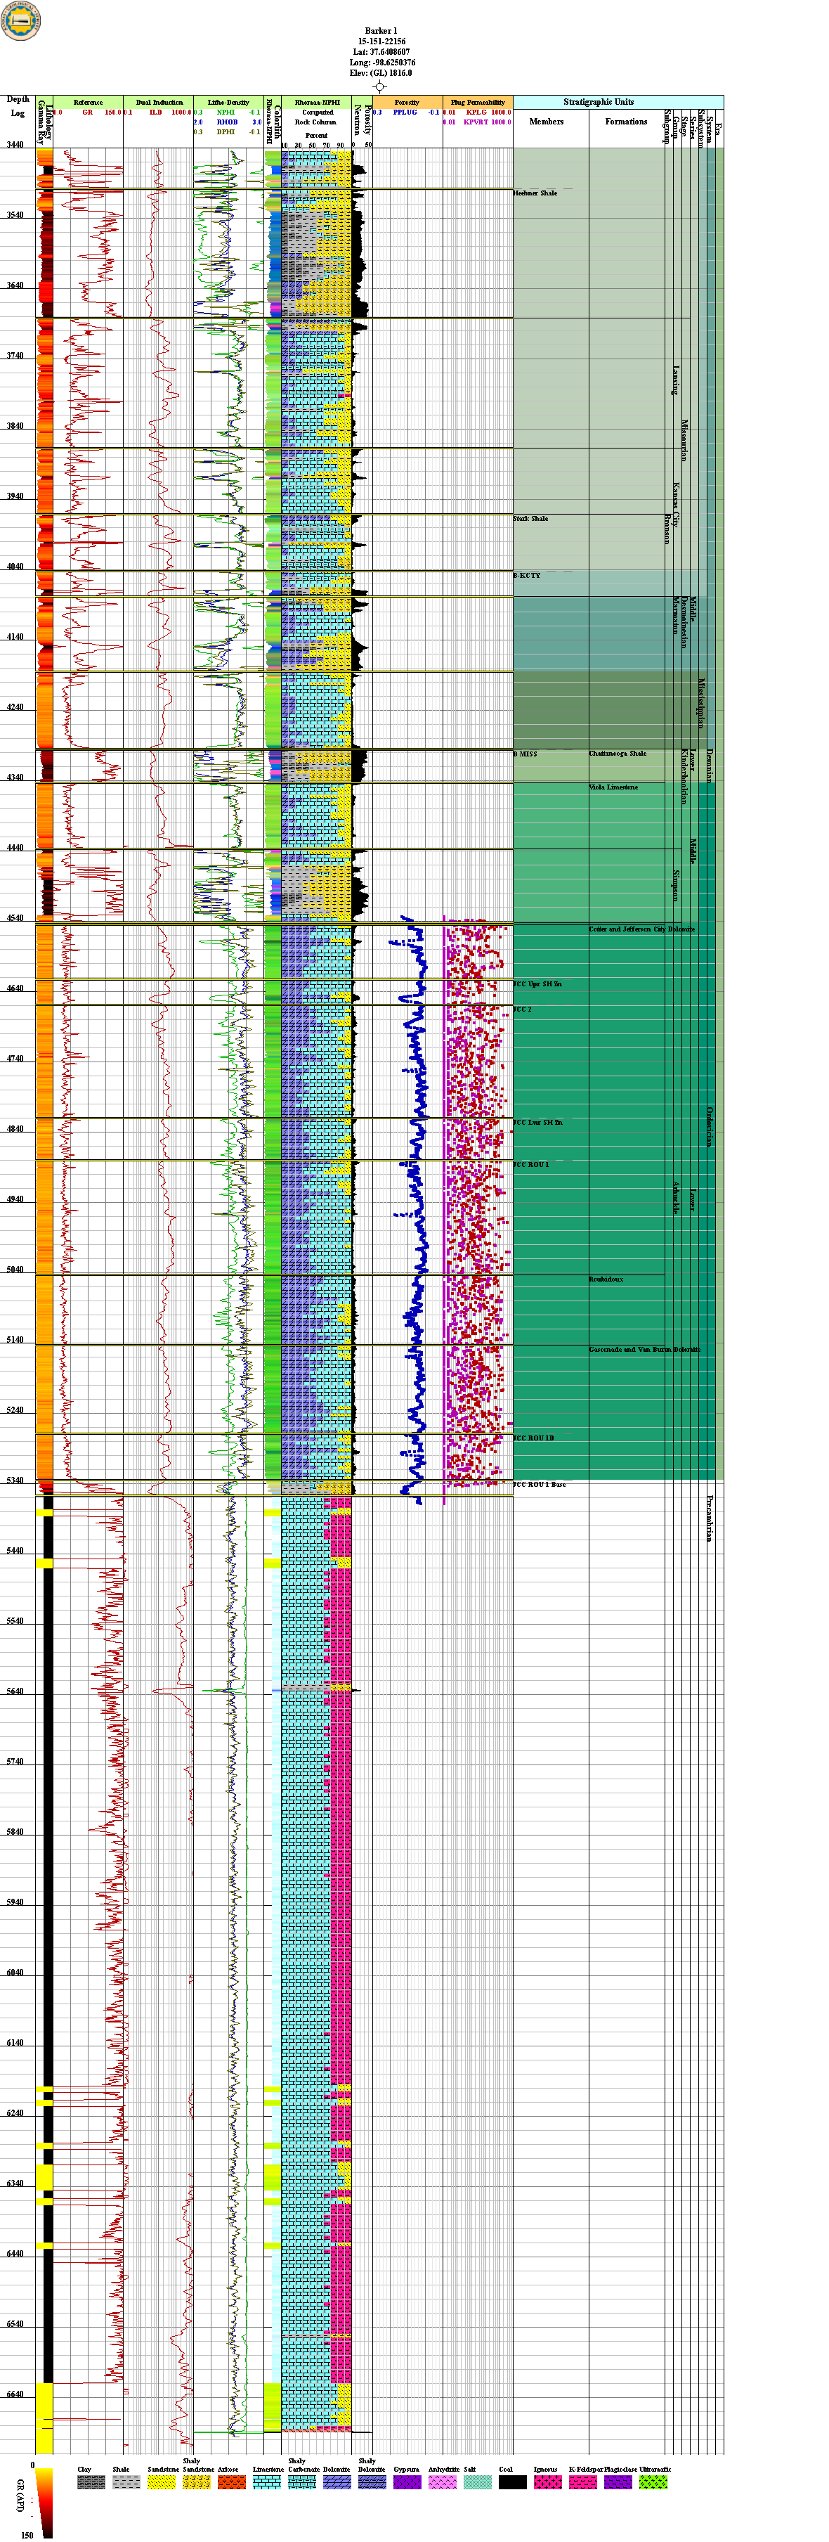829x2542 pixels.
Task: Click the Barker 1 well title
Action: point(381,31)
